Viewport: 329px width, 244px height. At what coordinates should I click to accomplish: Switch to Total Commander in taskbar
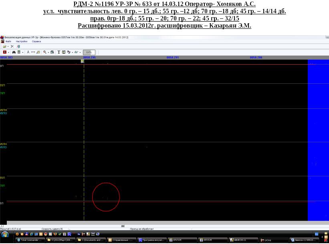(29, 240)
